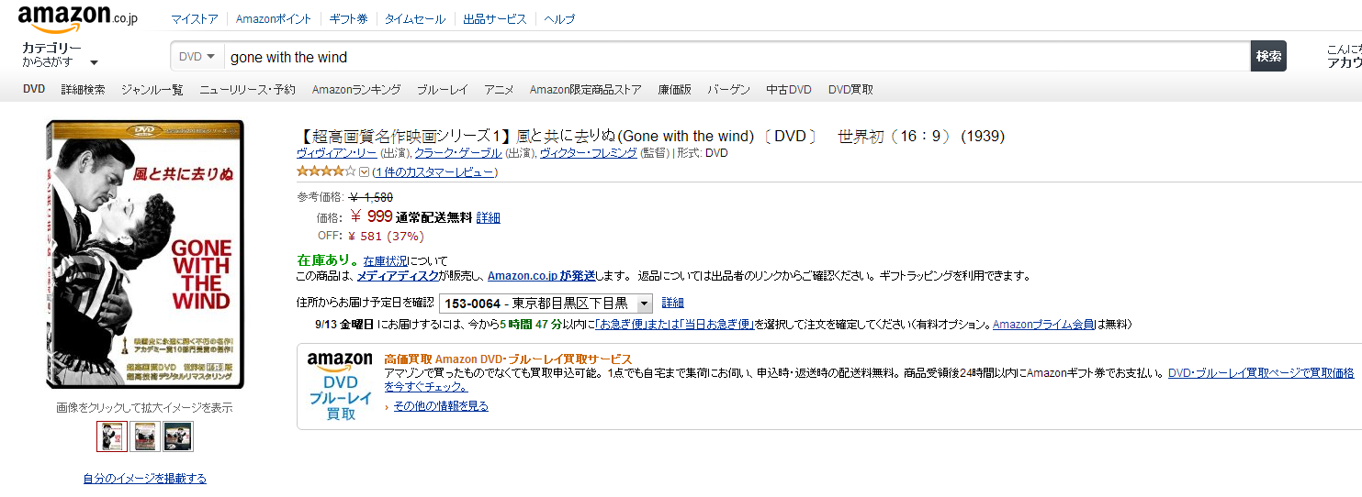Open the DVD search category dropdown
The image size is (1362, 497).
(x=197, y=57)
